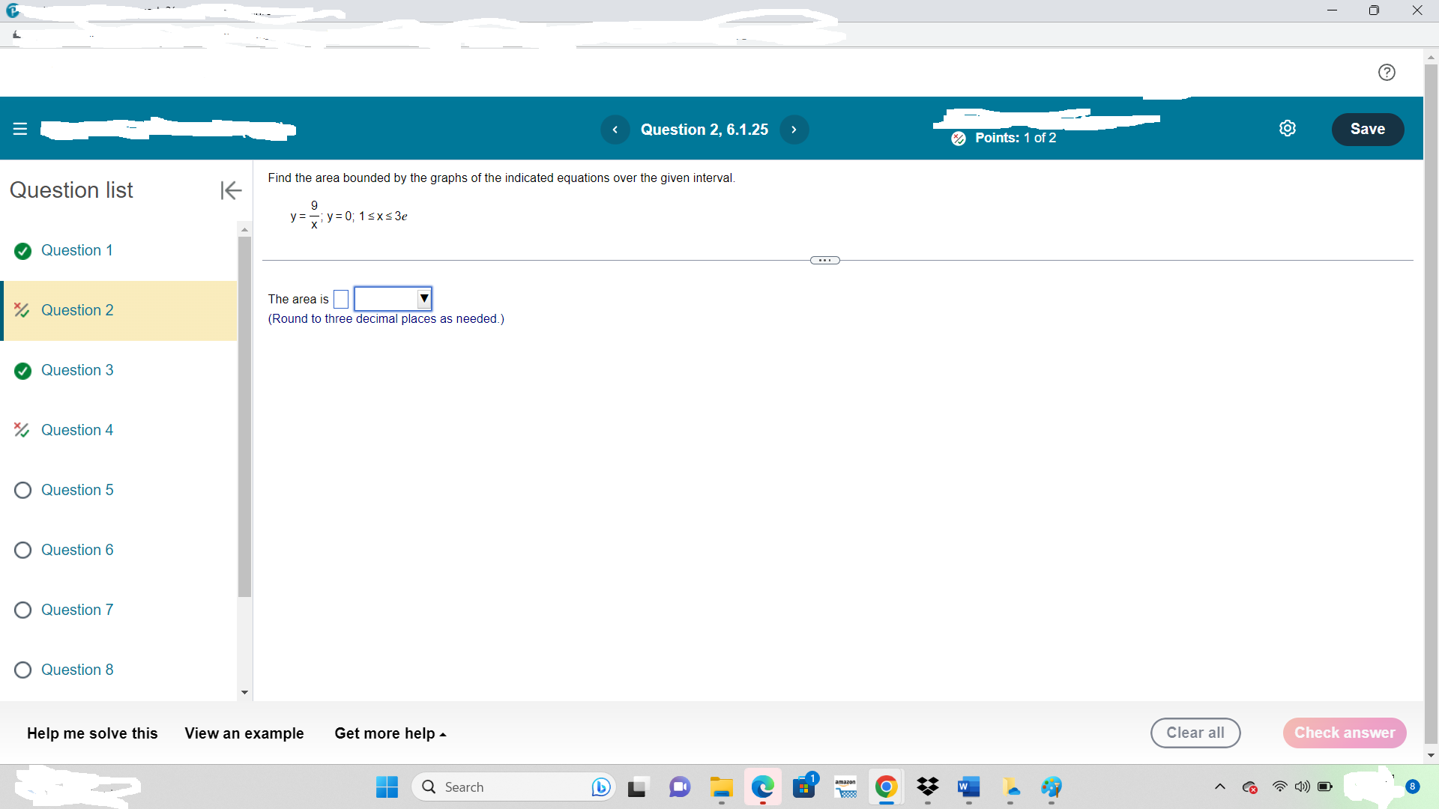Open Dropbox from the taskbar
This screenshot has height=809, width=1439.
click(x=927, y=787)
